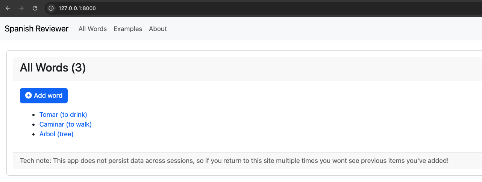Click the browser forward arrow
The width and height of the screenshot is (482, 182).
click(x=21, y=8)
